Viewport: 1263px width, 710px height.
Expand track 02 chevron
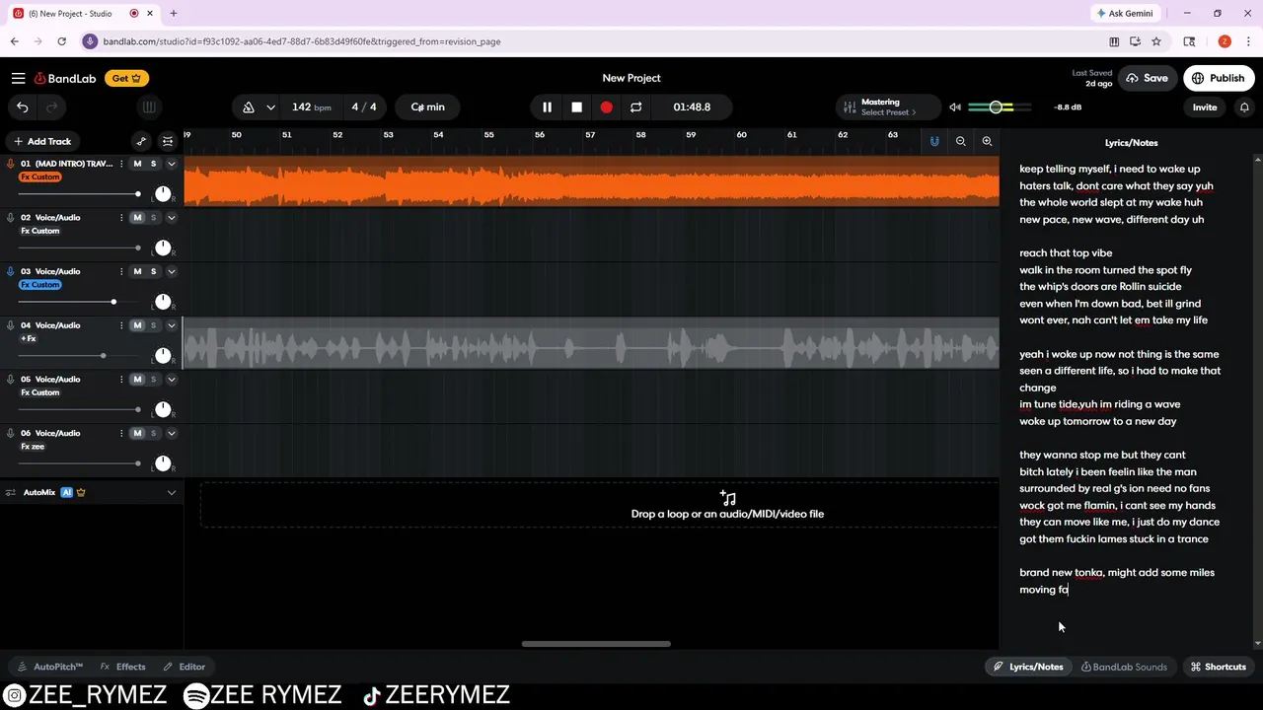[x=172, y=218]
